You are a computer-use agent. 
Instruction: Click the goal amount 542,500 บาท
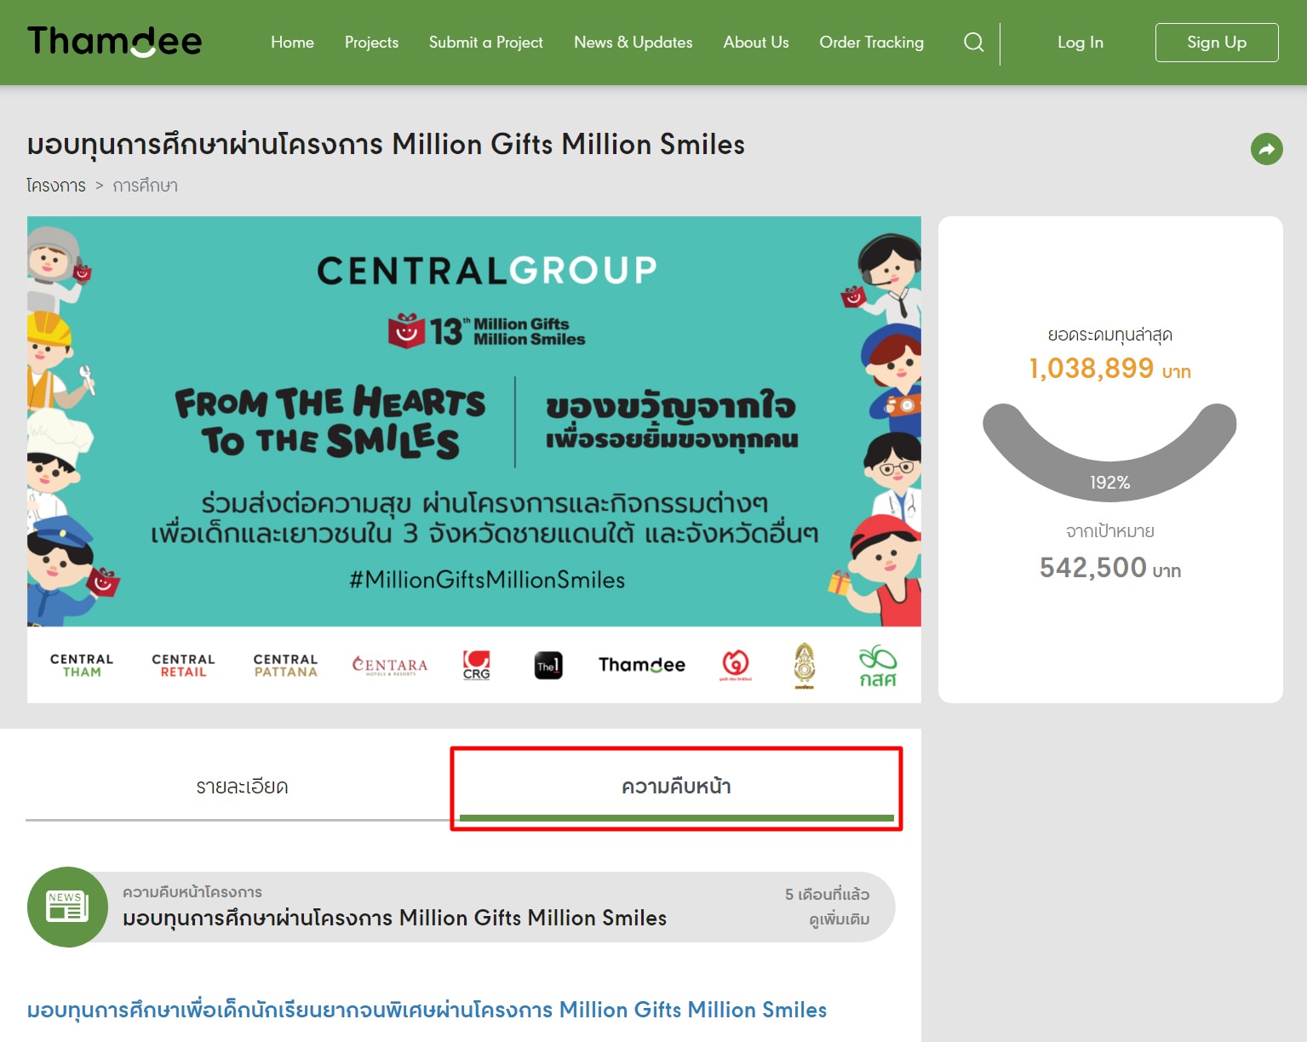coord(1109,568)
